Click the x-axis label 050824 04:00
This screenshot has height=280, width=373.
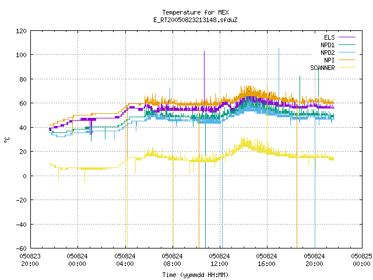coord(125,260)
